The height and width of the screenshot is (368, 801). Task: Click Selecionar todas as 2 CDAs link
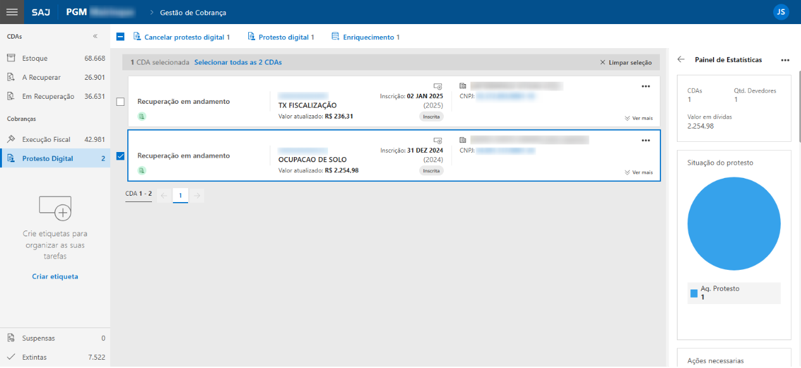(237, 63)
